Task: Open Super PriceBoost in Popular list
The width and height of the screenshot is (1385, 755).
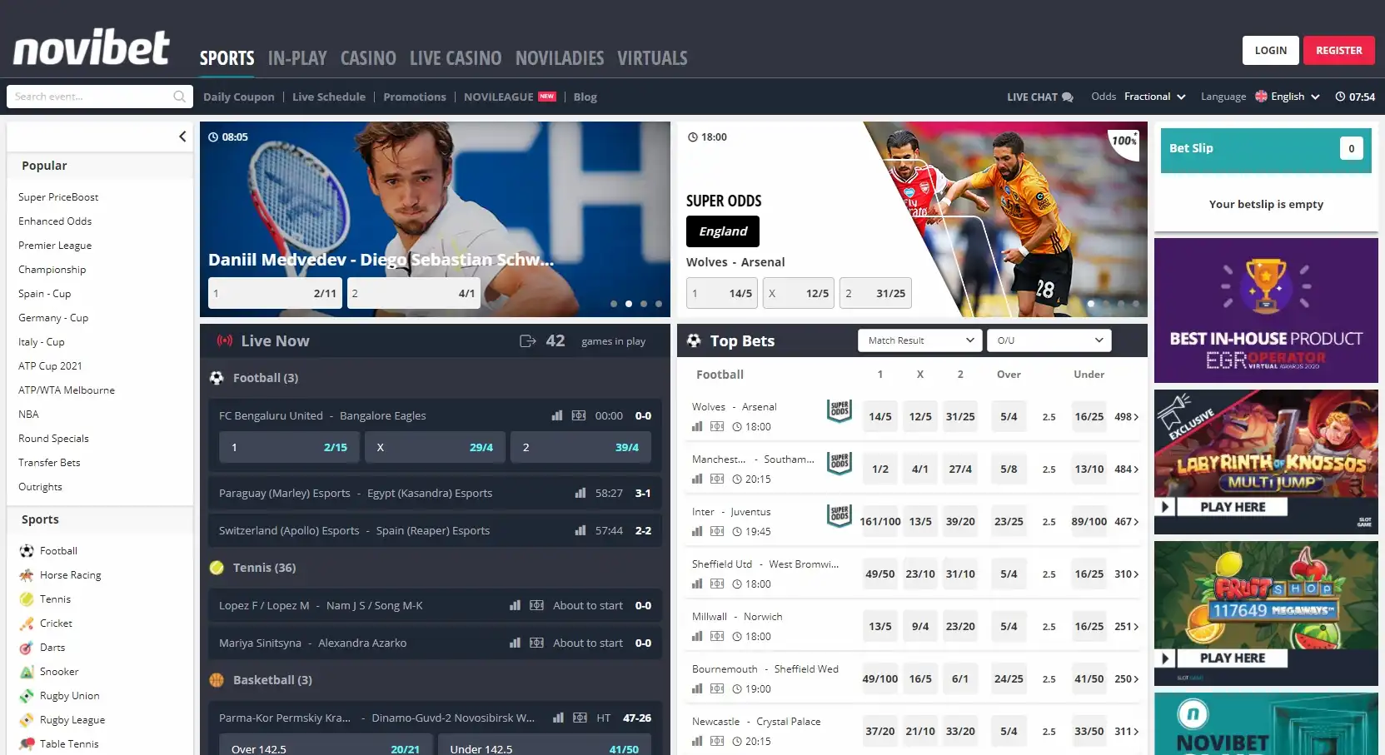Action: [58, 197]
